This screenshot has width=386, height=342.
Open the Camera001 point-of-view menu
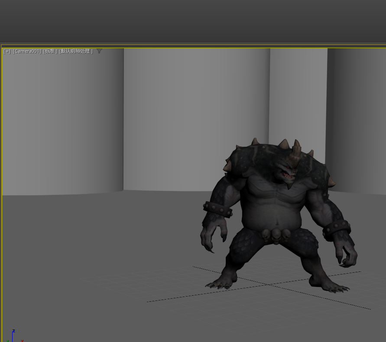tap(27, 52)
